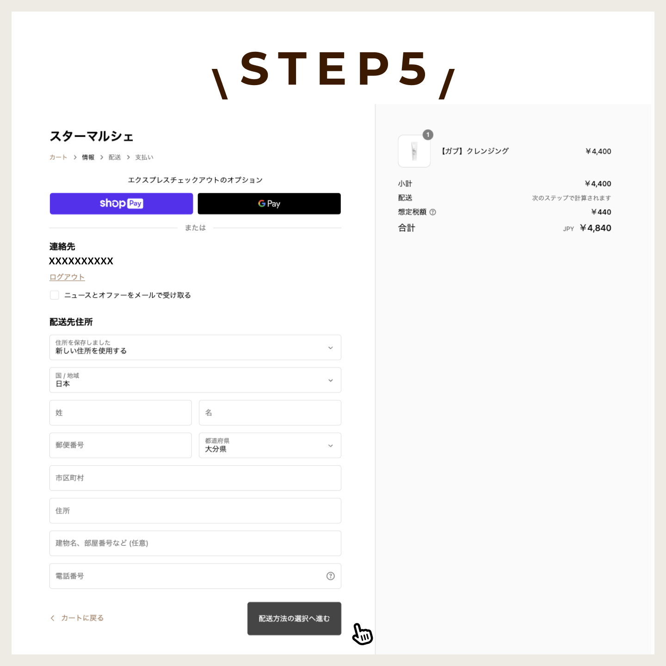Focus the 姓 last name field
Viewport: 666px width, 666px height.
tap(120, 413)
